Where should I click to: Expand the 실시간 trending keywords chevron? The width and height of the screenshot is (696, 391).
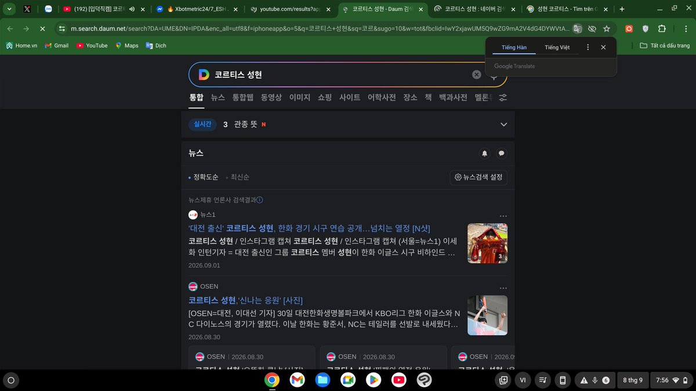pyautogui.click(x=503, y=125)
